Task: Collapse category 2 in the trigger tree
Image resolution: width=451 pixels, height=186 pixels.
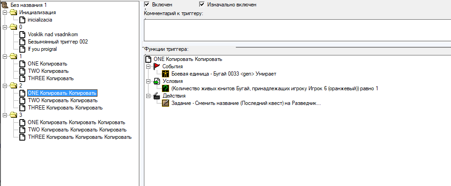Action: pos(4,86)
